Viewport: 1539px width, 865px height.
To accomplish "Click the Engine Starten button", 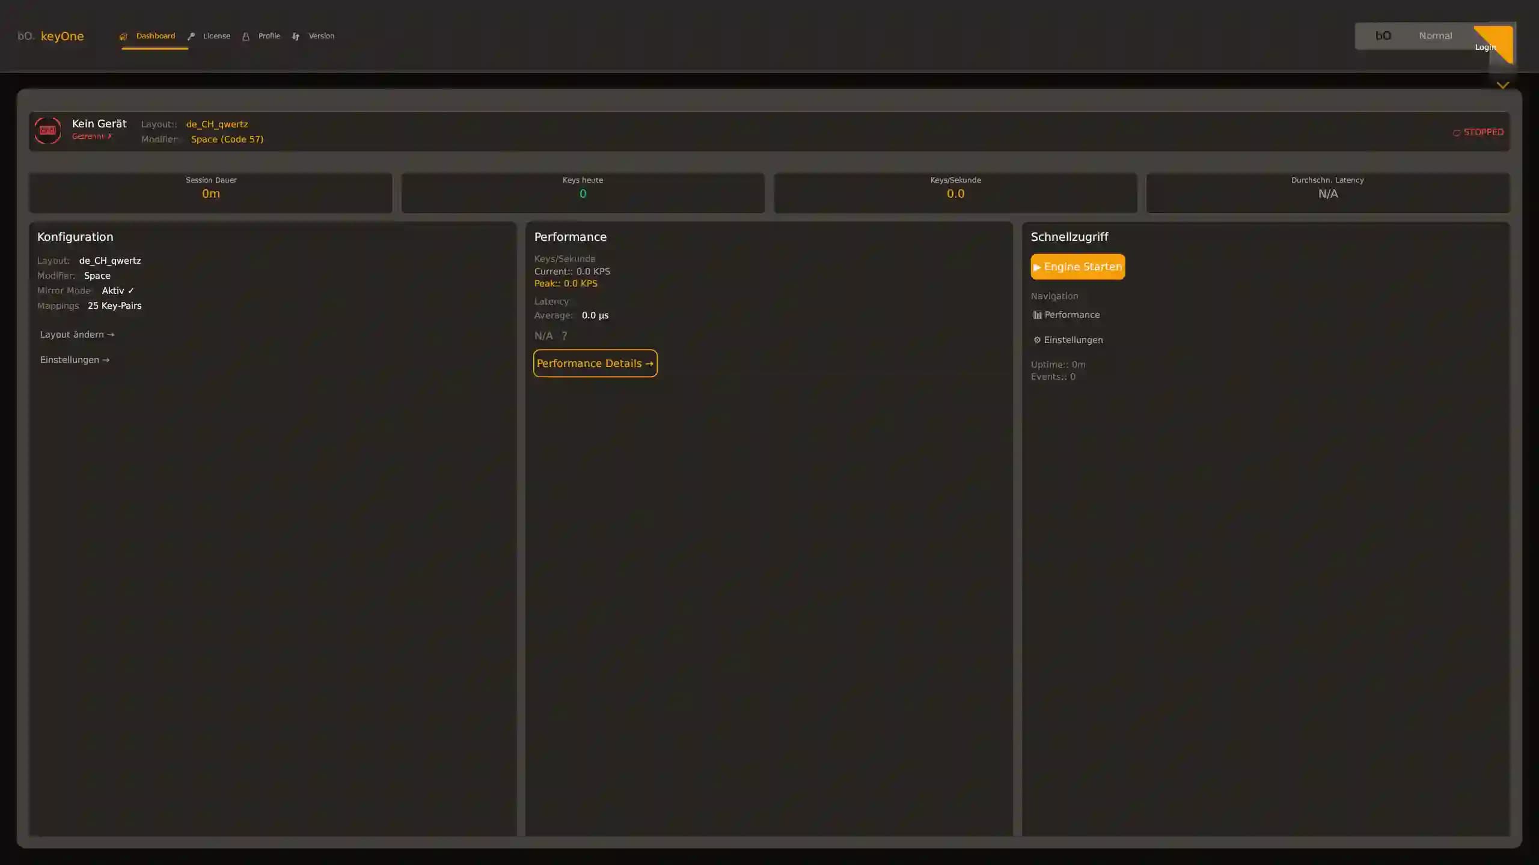I will (x=1077, y=267).
